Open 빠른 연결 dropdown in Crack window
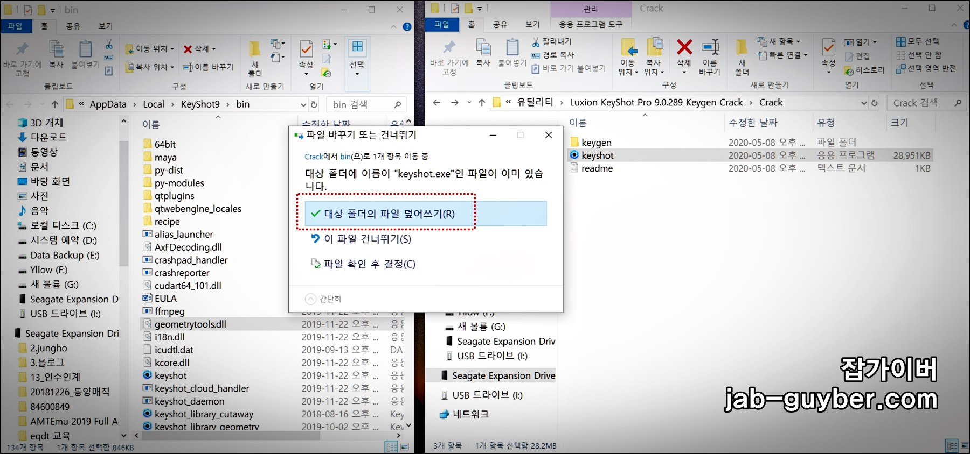This screenshot has height=454, width=970. [x=782, y=55]
